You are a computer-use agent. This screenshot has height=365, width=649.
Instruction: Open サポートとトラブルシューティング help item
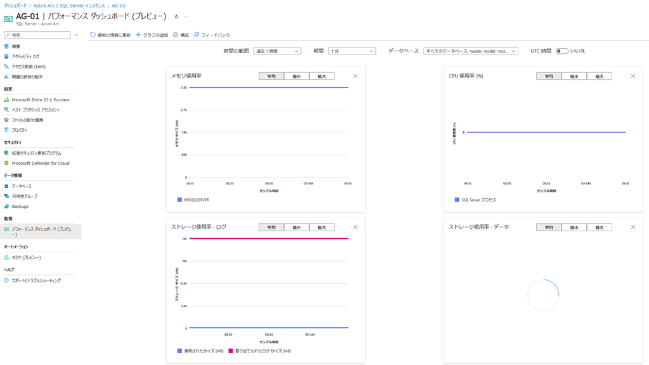tap(36, 281)
